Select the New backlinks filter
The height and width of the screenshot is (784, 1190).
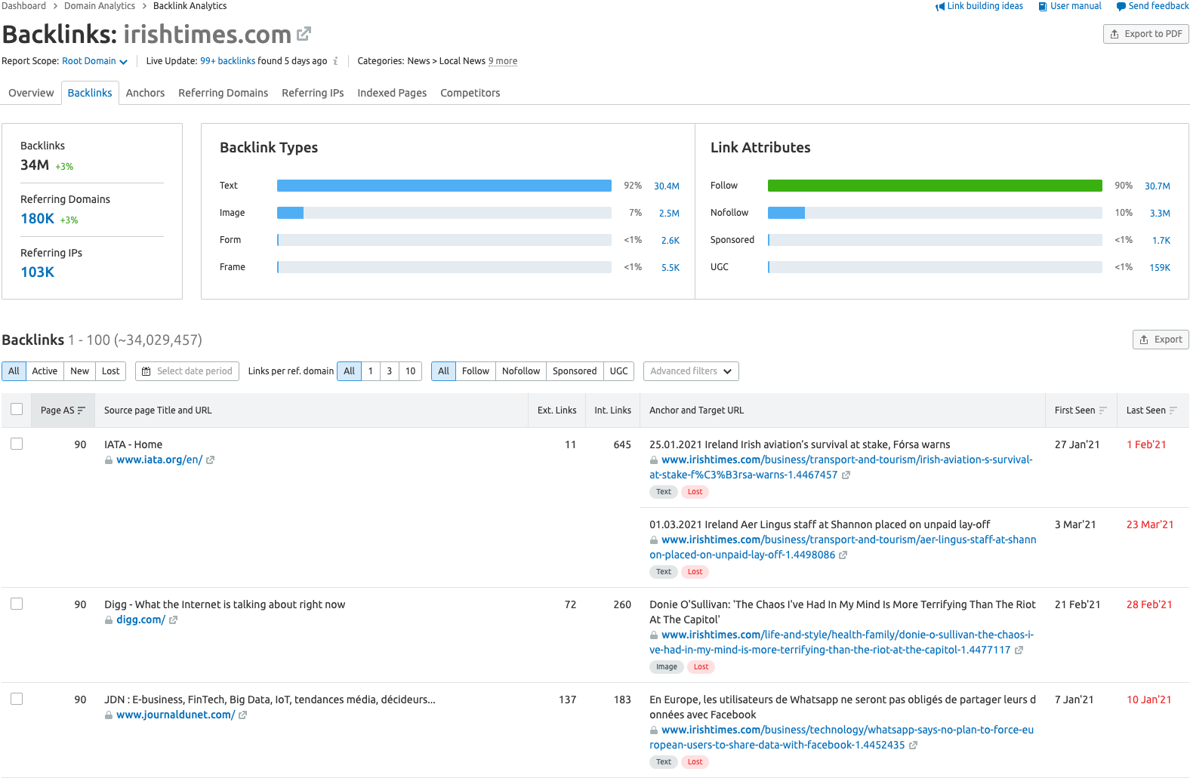pyautogui.click(x=80, y=371)
